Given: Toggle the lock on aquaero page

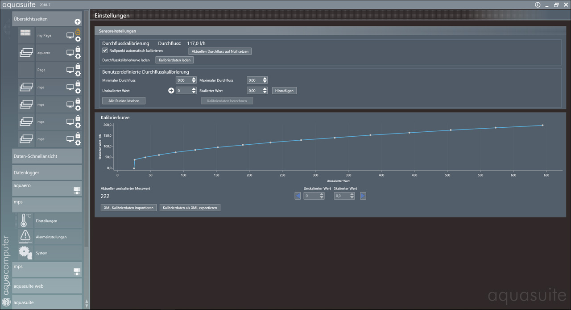Looking at the screenshot, I should [78, 49].
